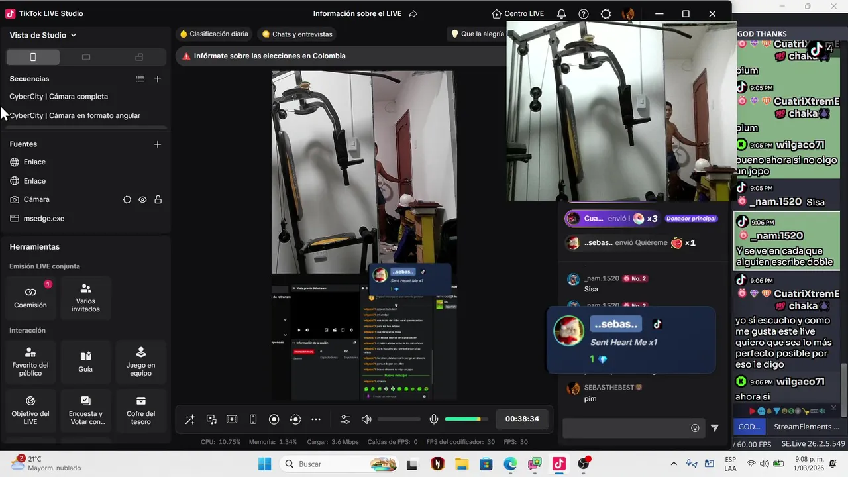Open Juego en equipo tool
Viewport: 848px width, 477px height.
140,361
